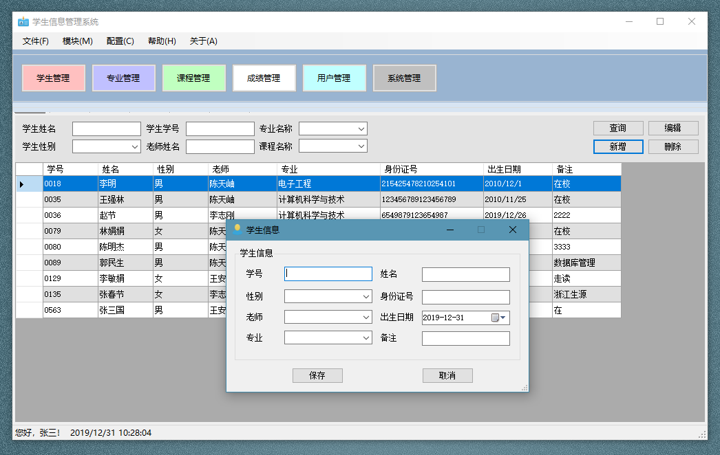Click the 查询 search button

(x=617, y=129)
